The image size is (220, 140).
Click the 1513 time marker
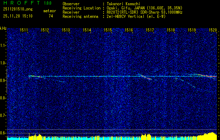click(x=66, y=30)
